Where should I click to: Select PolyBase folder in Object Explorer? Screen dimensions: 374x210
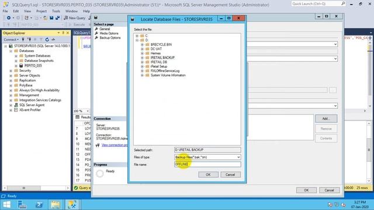pyautogui.click(x=26, y=85)
